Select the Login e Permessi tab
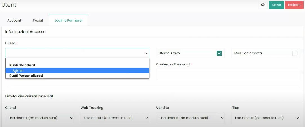 pos(68,21)
